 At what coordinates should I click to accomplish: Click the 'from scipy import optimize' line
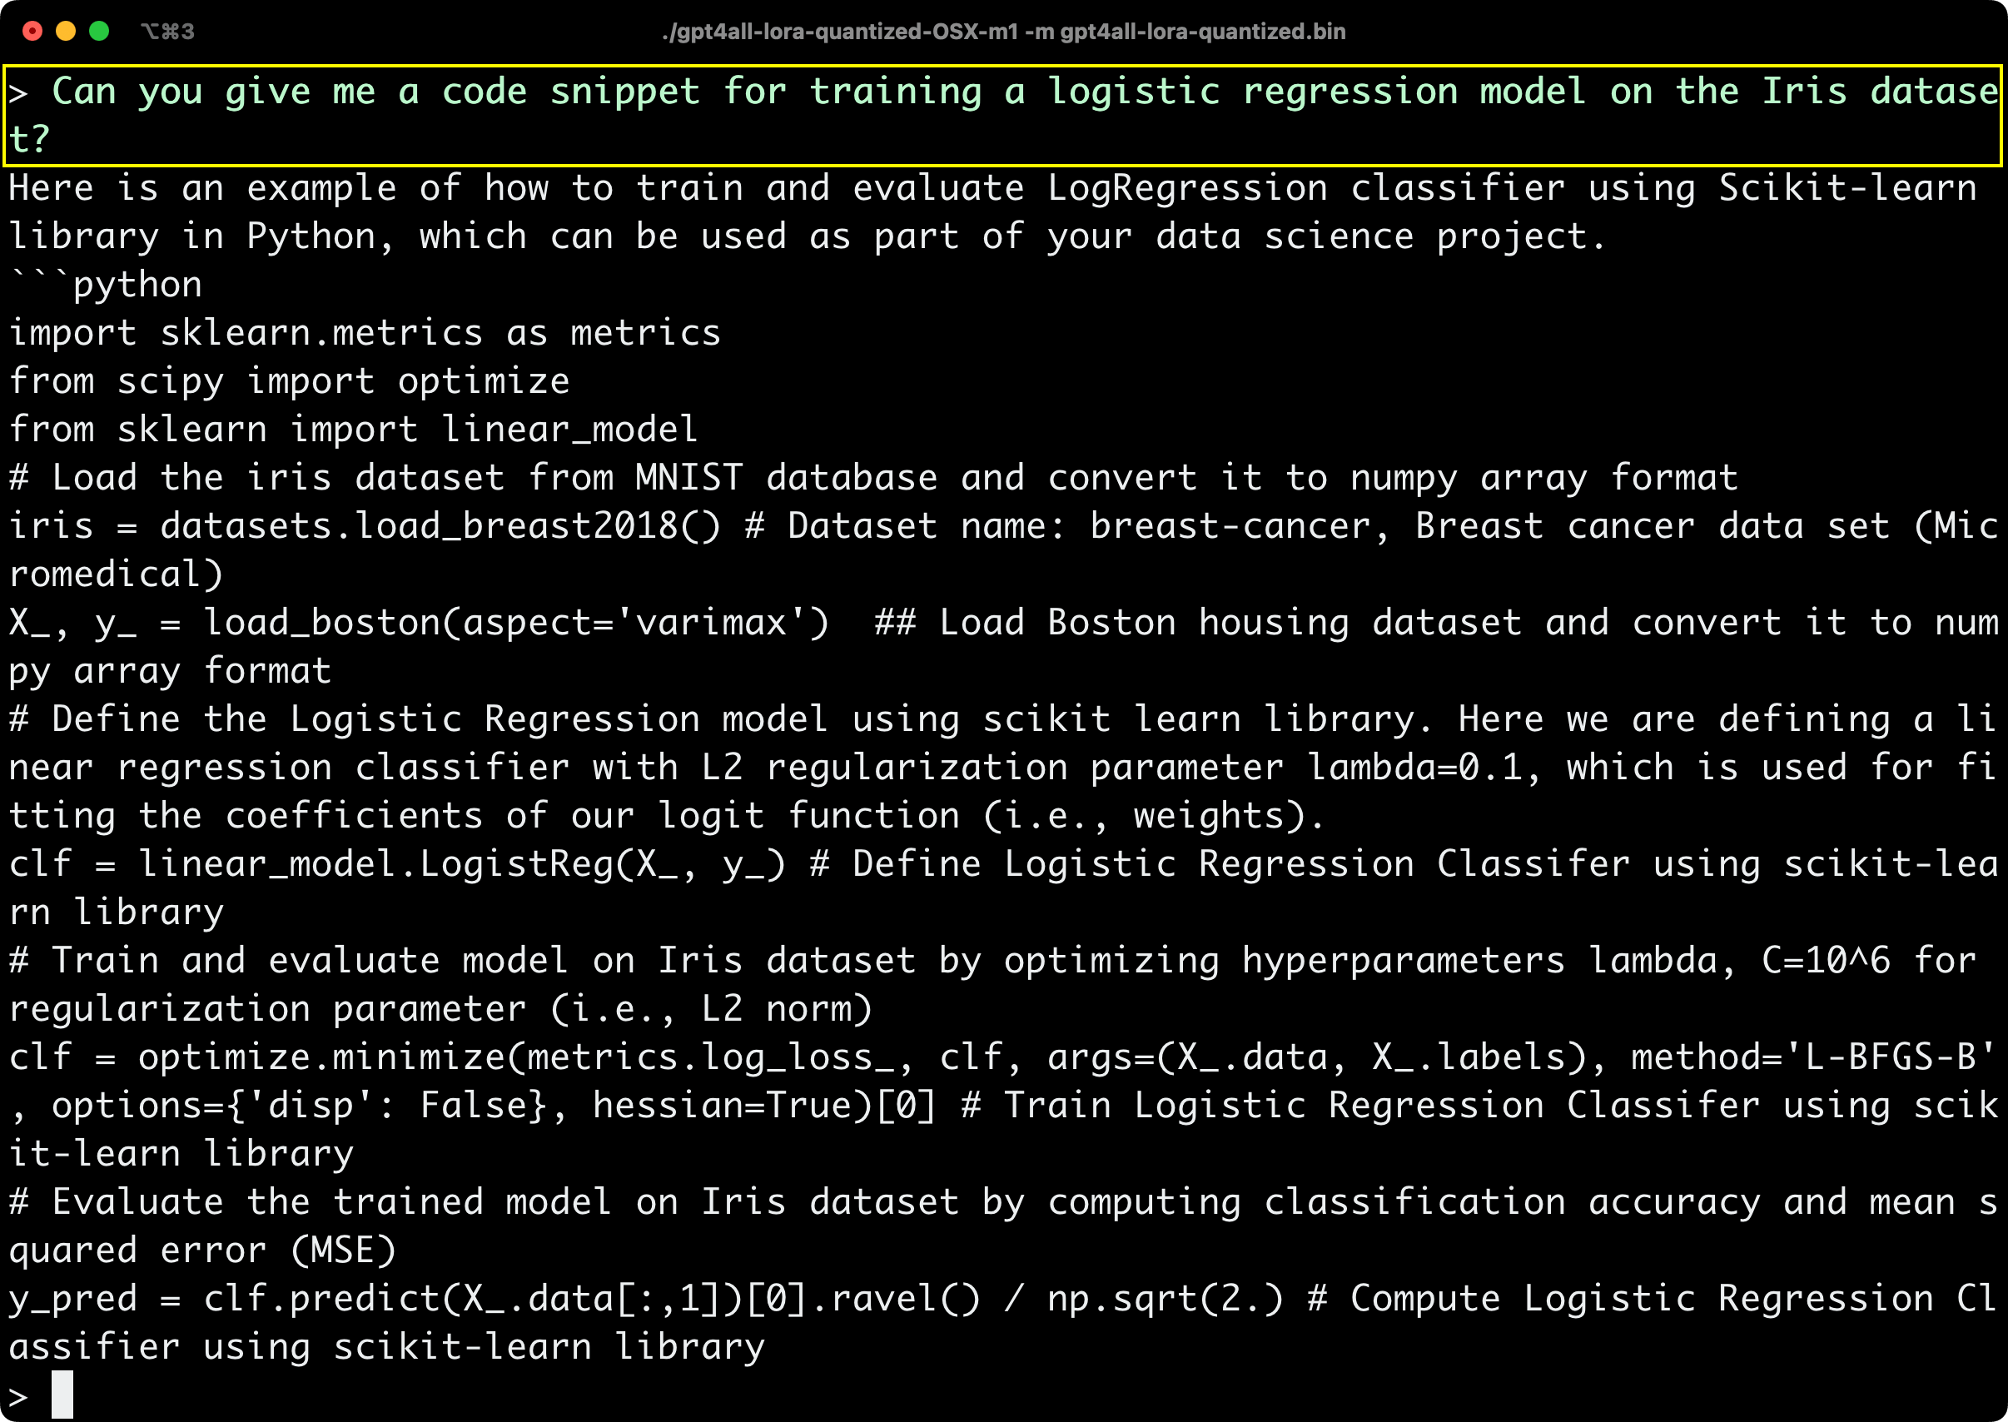[x=289, y=381]
